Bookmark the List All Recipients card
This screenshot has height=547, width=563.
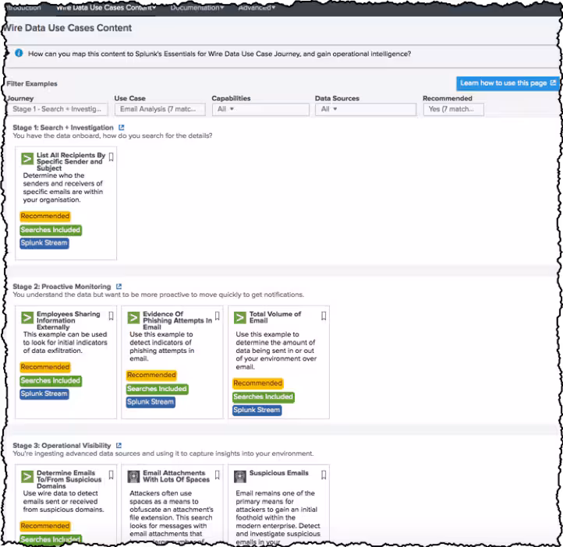tap(112, 157)
